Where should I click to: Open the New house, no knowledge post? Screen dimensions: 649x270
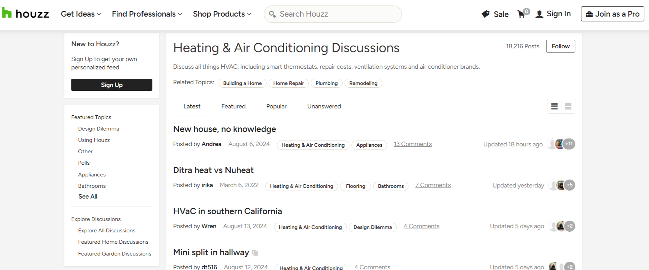tap(224, 129)
